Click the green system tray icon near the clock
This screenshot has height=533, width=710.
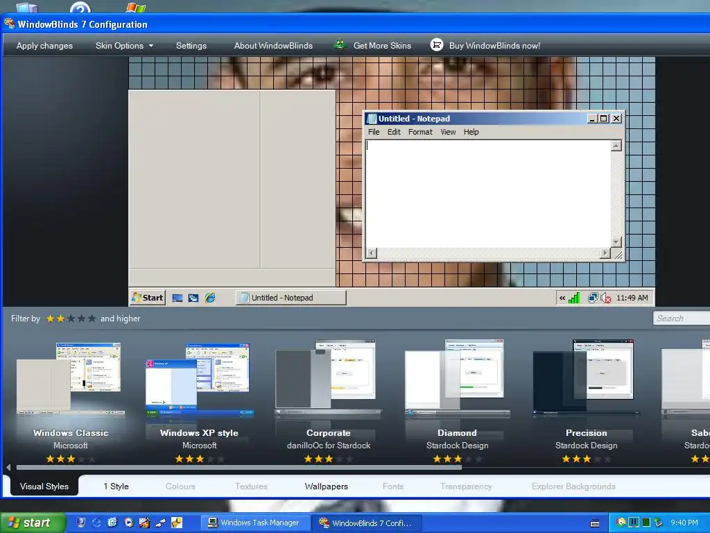pyautogui.click(x=646, y=523)
